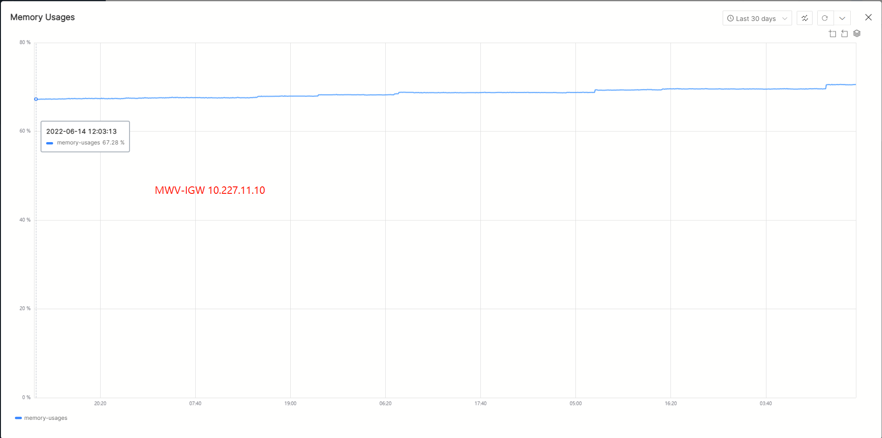The height and width of the screenshot is (438, 882).
Task: Click the zigzag line-chart compare icon button
Action: 805,18
